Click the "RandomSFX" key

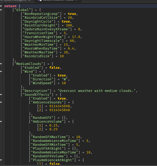click(42, 118)
